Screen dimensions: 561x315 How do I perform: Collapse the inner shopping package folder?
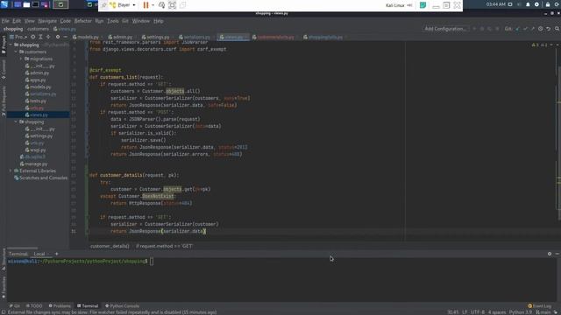point(16,122)
